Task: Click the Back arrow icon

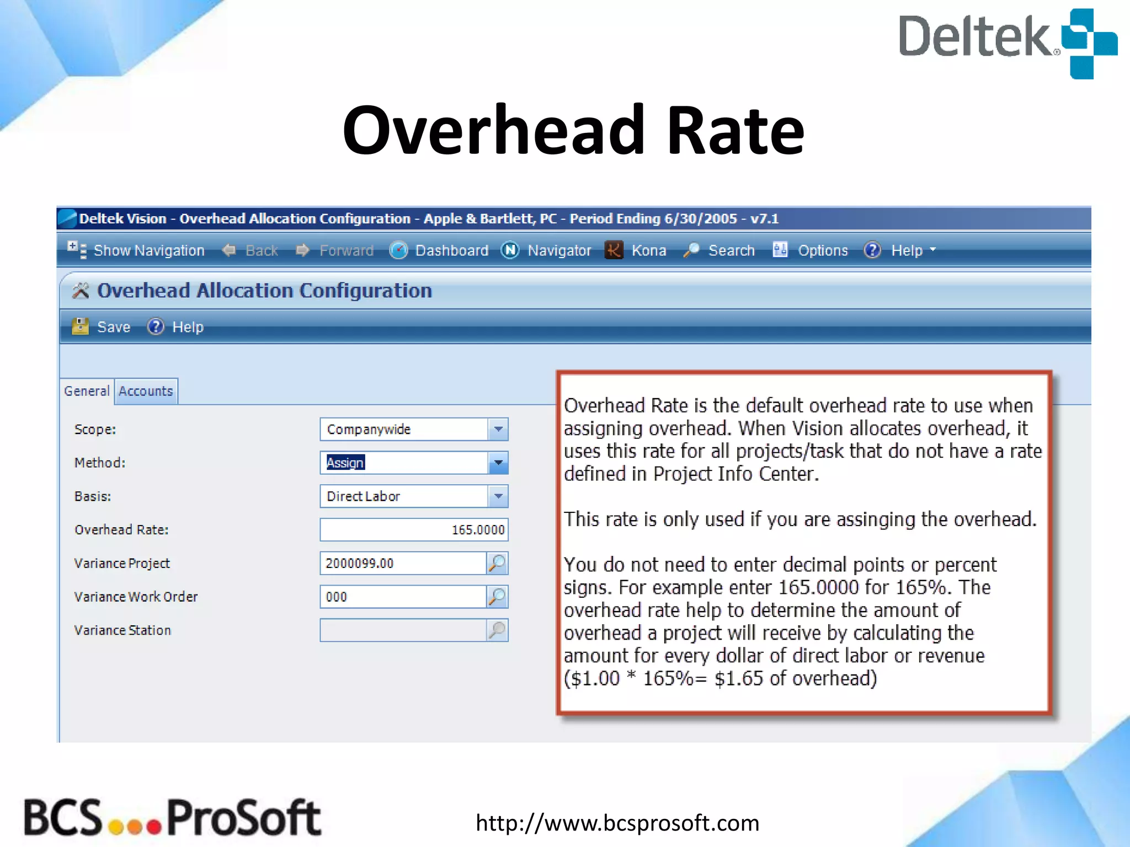Action: click(229, 250)
